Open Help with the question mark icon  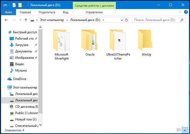click(x=186, y=12)
